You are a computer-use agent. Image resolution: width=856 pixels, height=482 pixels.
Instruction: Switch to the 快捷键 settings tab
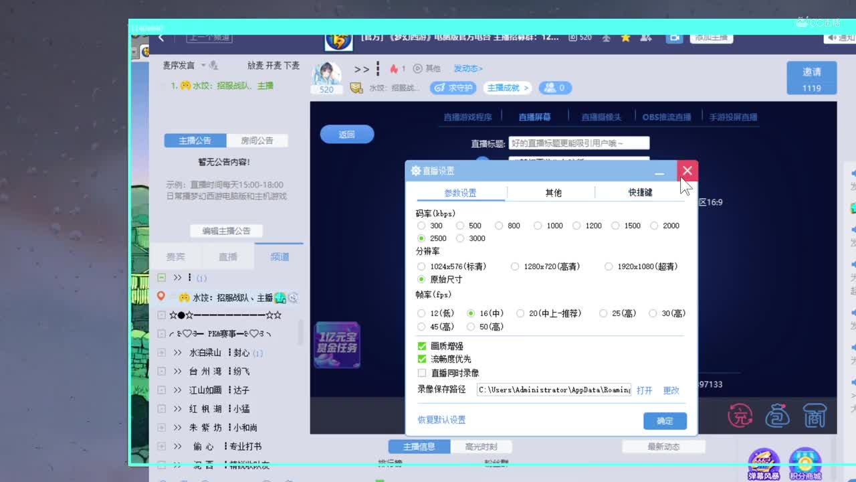coord(640,193)
